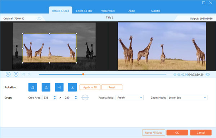Switch to the Effect & Filter tab

coord(84,11)
